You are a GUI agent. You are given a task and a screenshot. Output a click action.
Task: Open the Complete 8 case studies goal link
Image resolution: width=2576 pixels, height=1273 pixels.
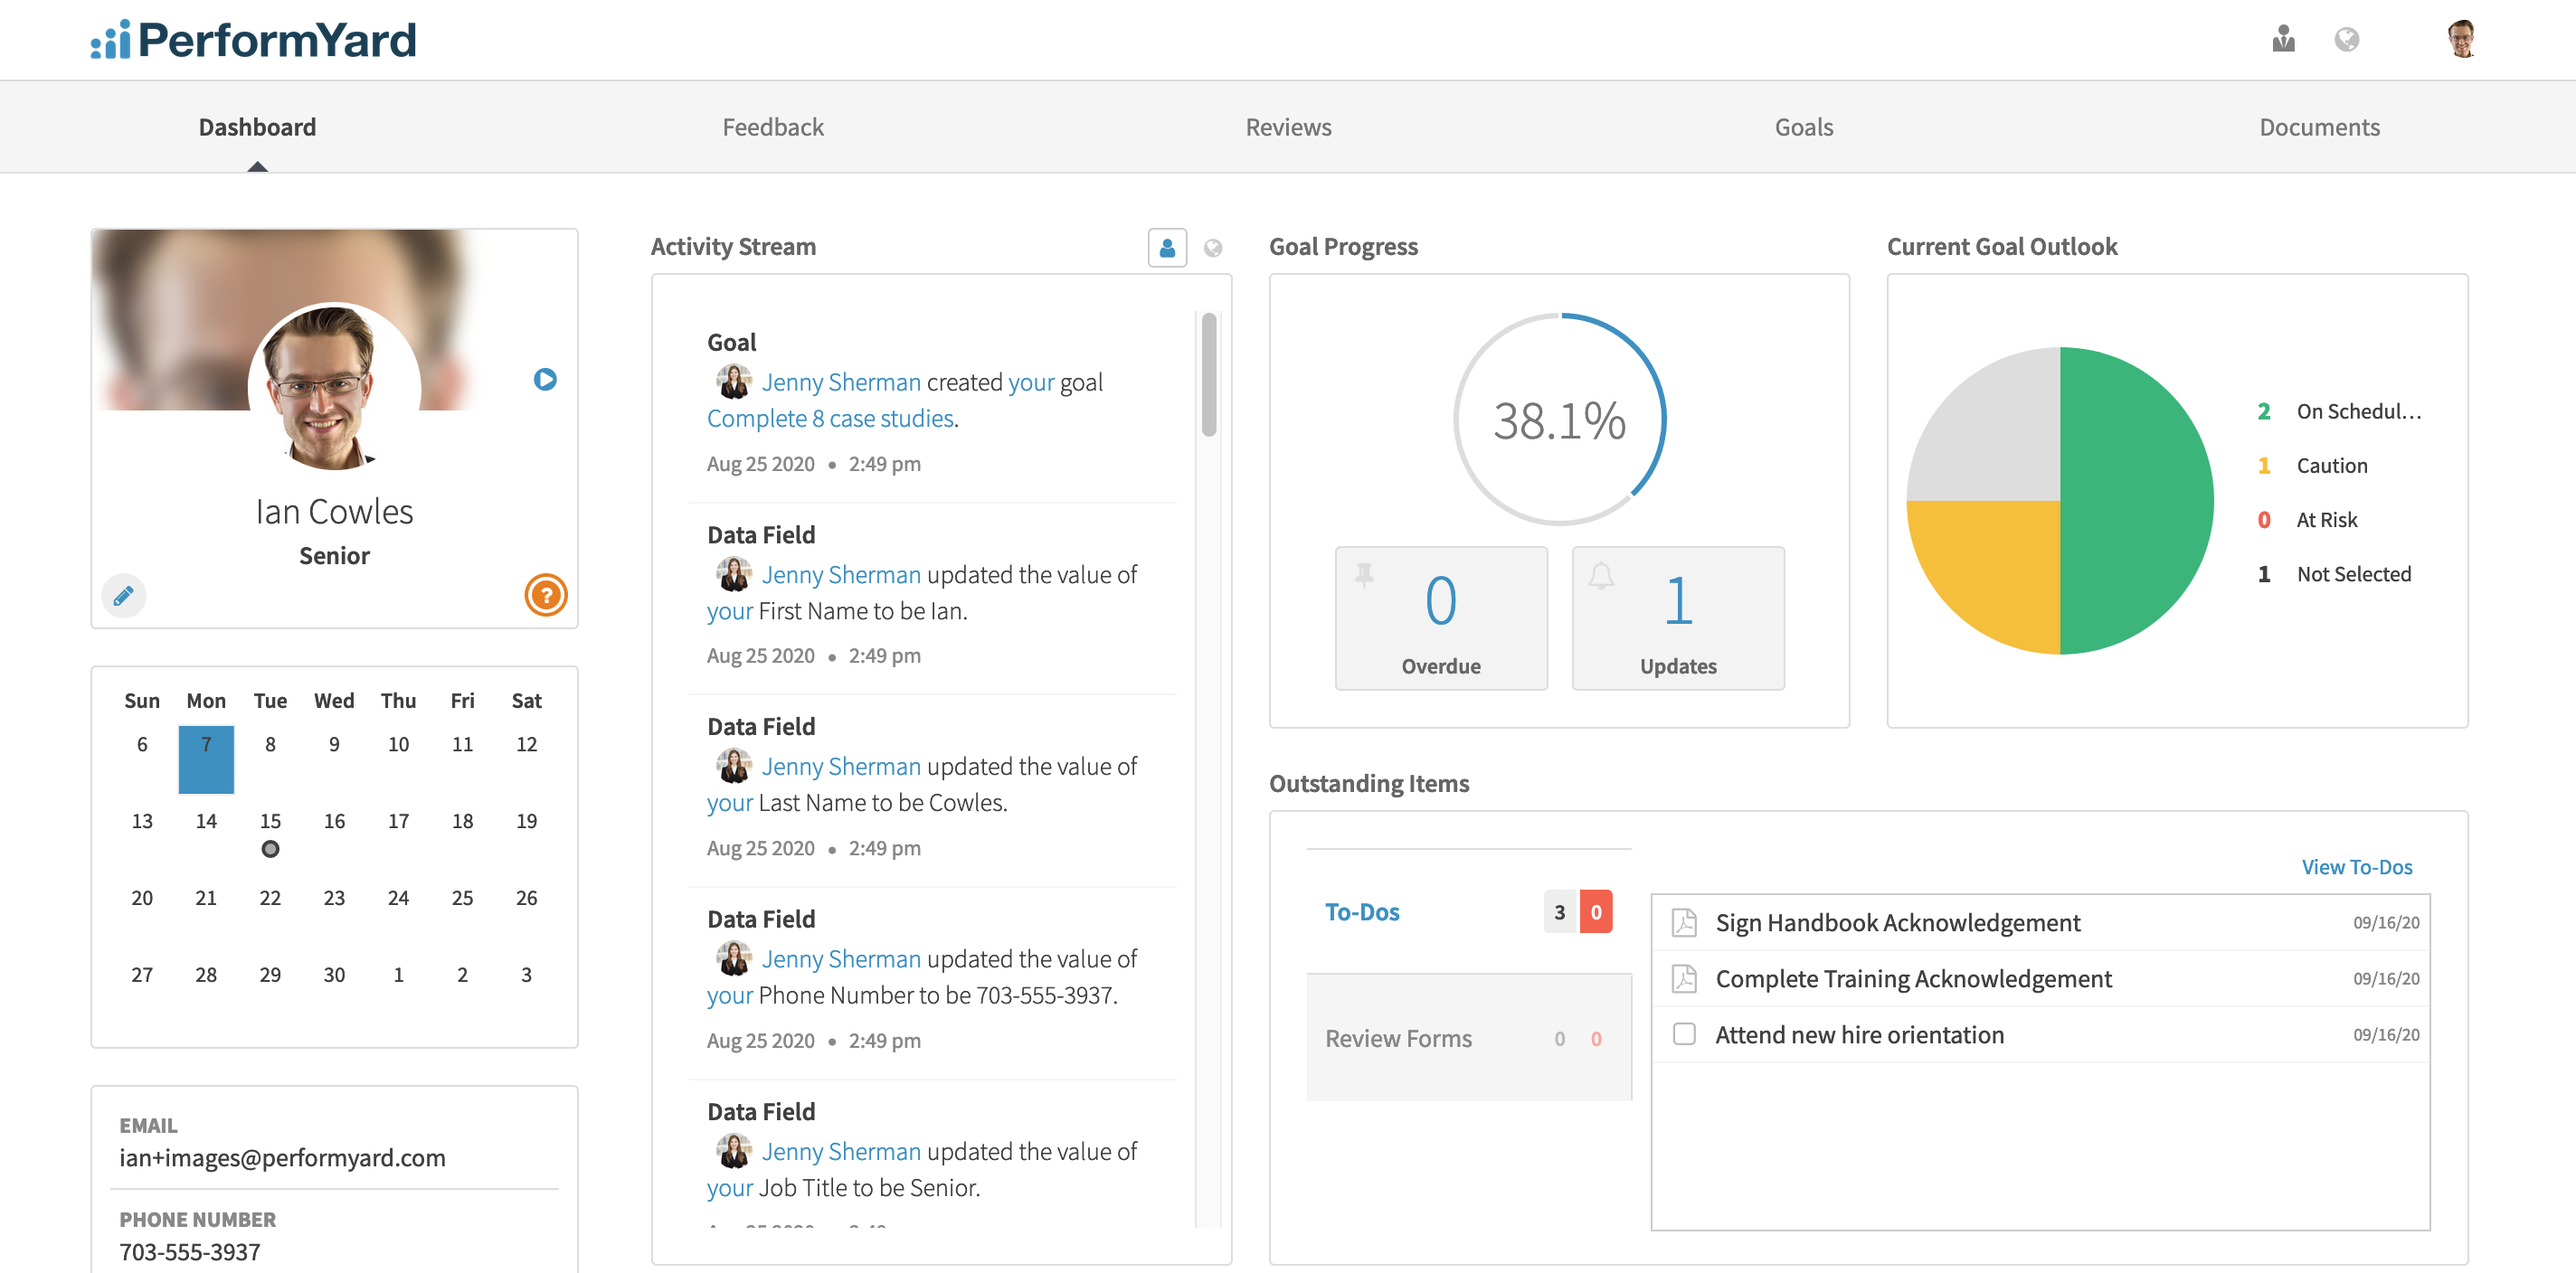pos(829,418)
